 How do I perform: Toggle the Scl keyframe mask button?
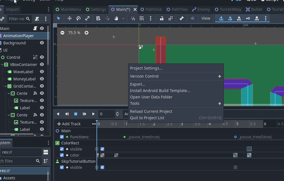coord(239,19)
